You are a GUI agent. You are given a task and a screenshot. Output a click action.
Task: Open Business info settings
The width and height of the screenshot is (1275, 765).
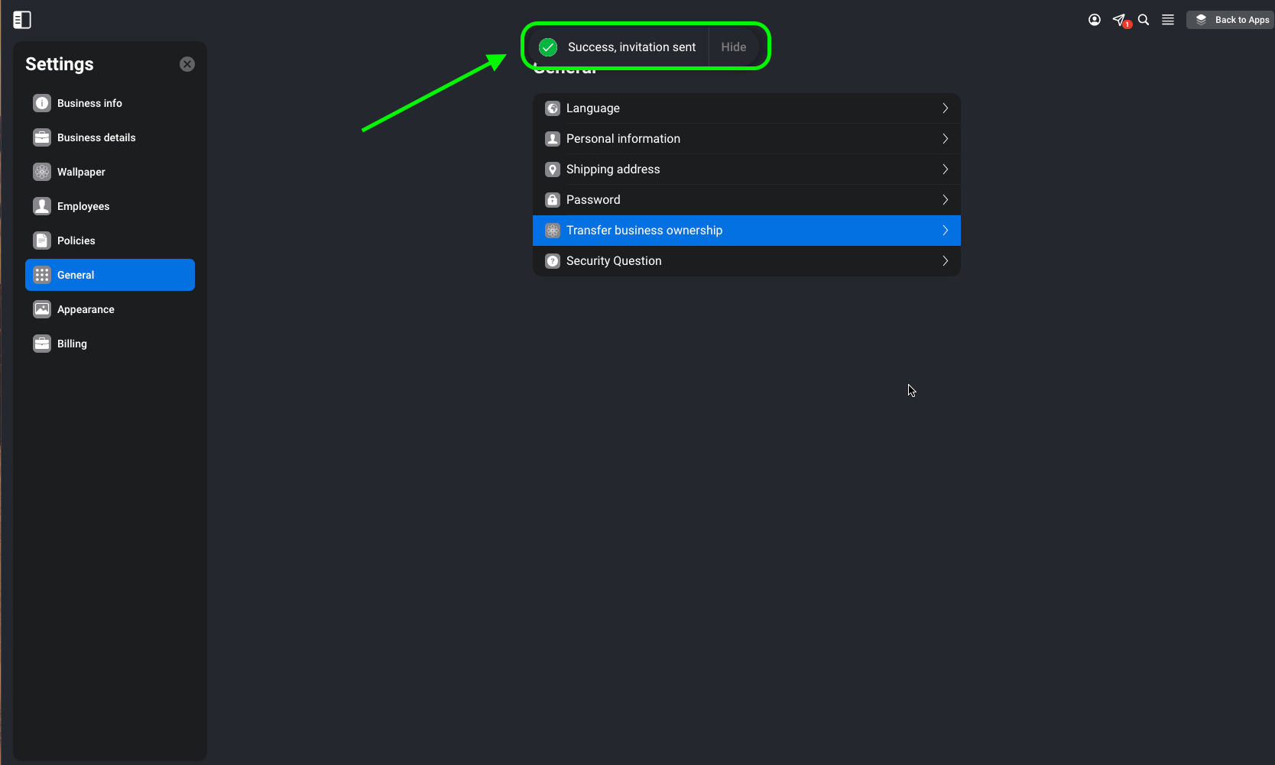110,103
